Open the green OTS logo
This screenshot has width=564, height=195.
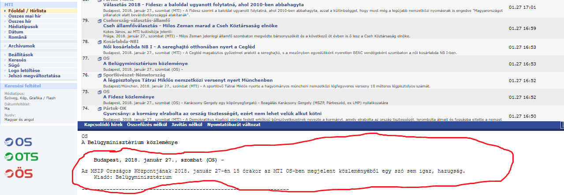21,157
